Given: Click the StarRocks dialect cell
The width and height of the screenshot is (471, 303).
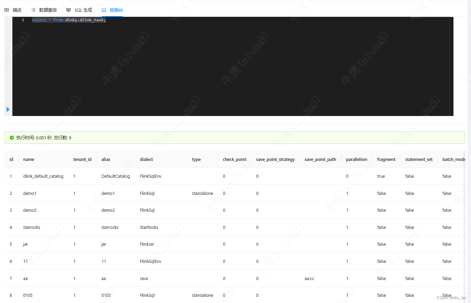Looking at the screenshot, I should pyautogui.click(x=149, y=227).
